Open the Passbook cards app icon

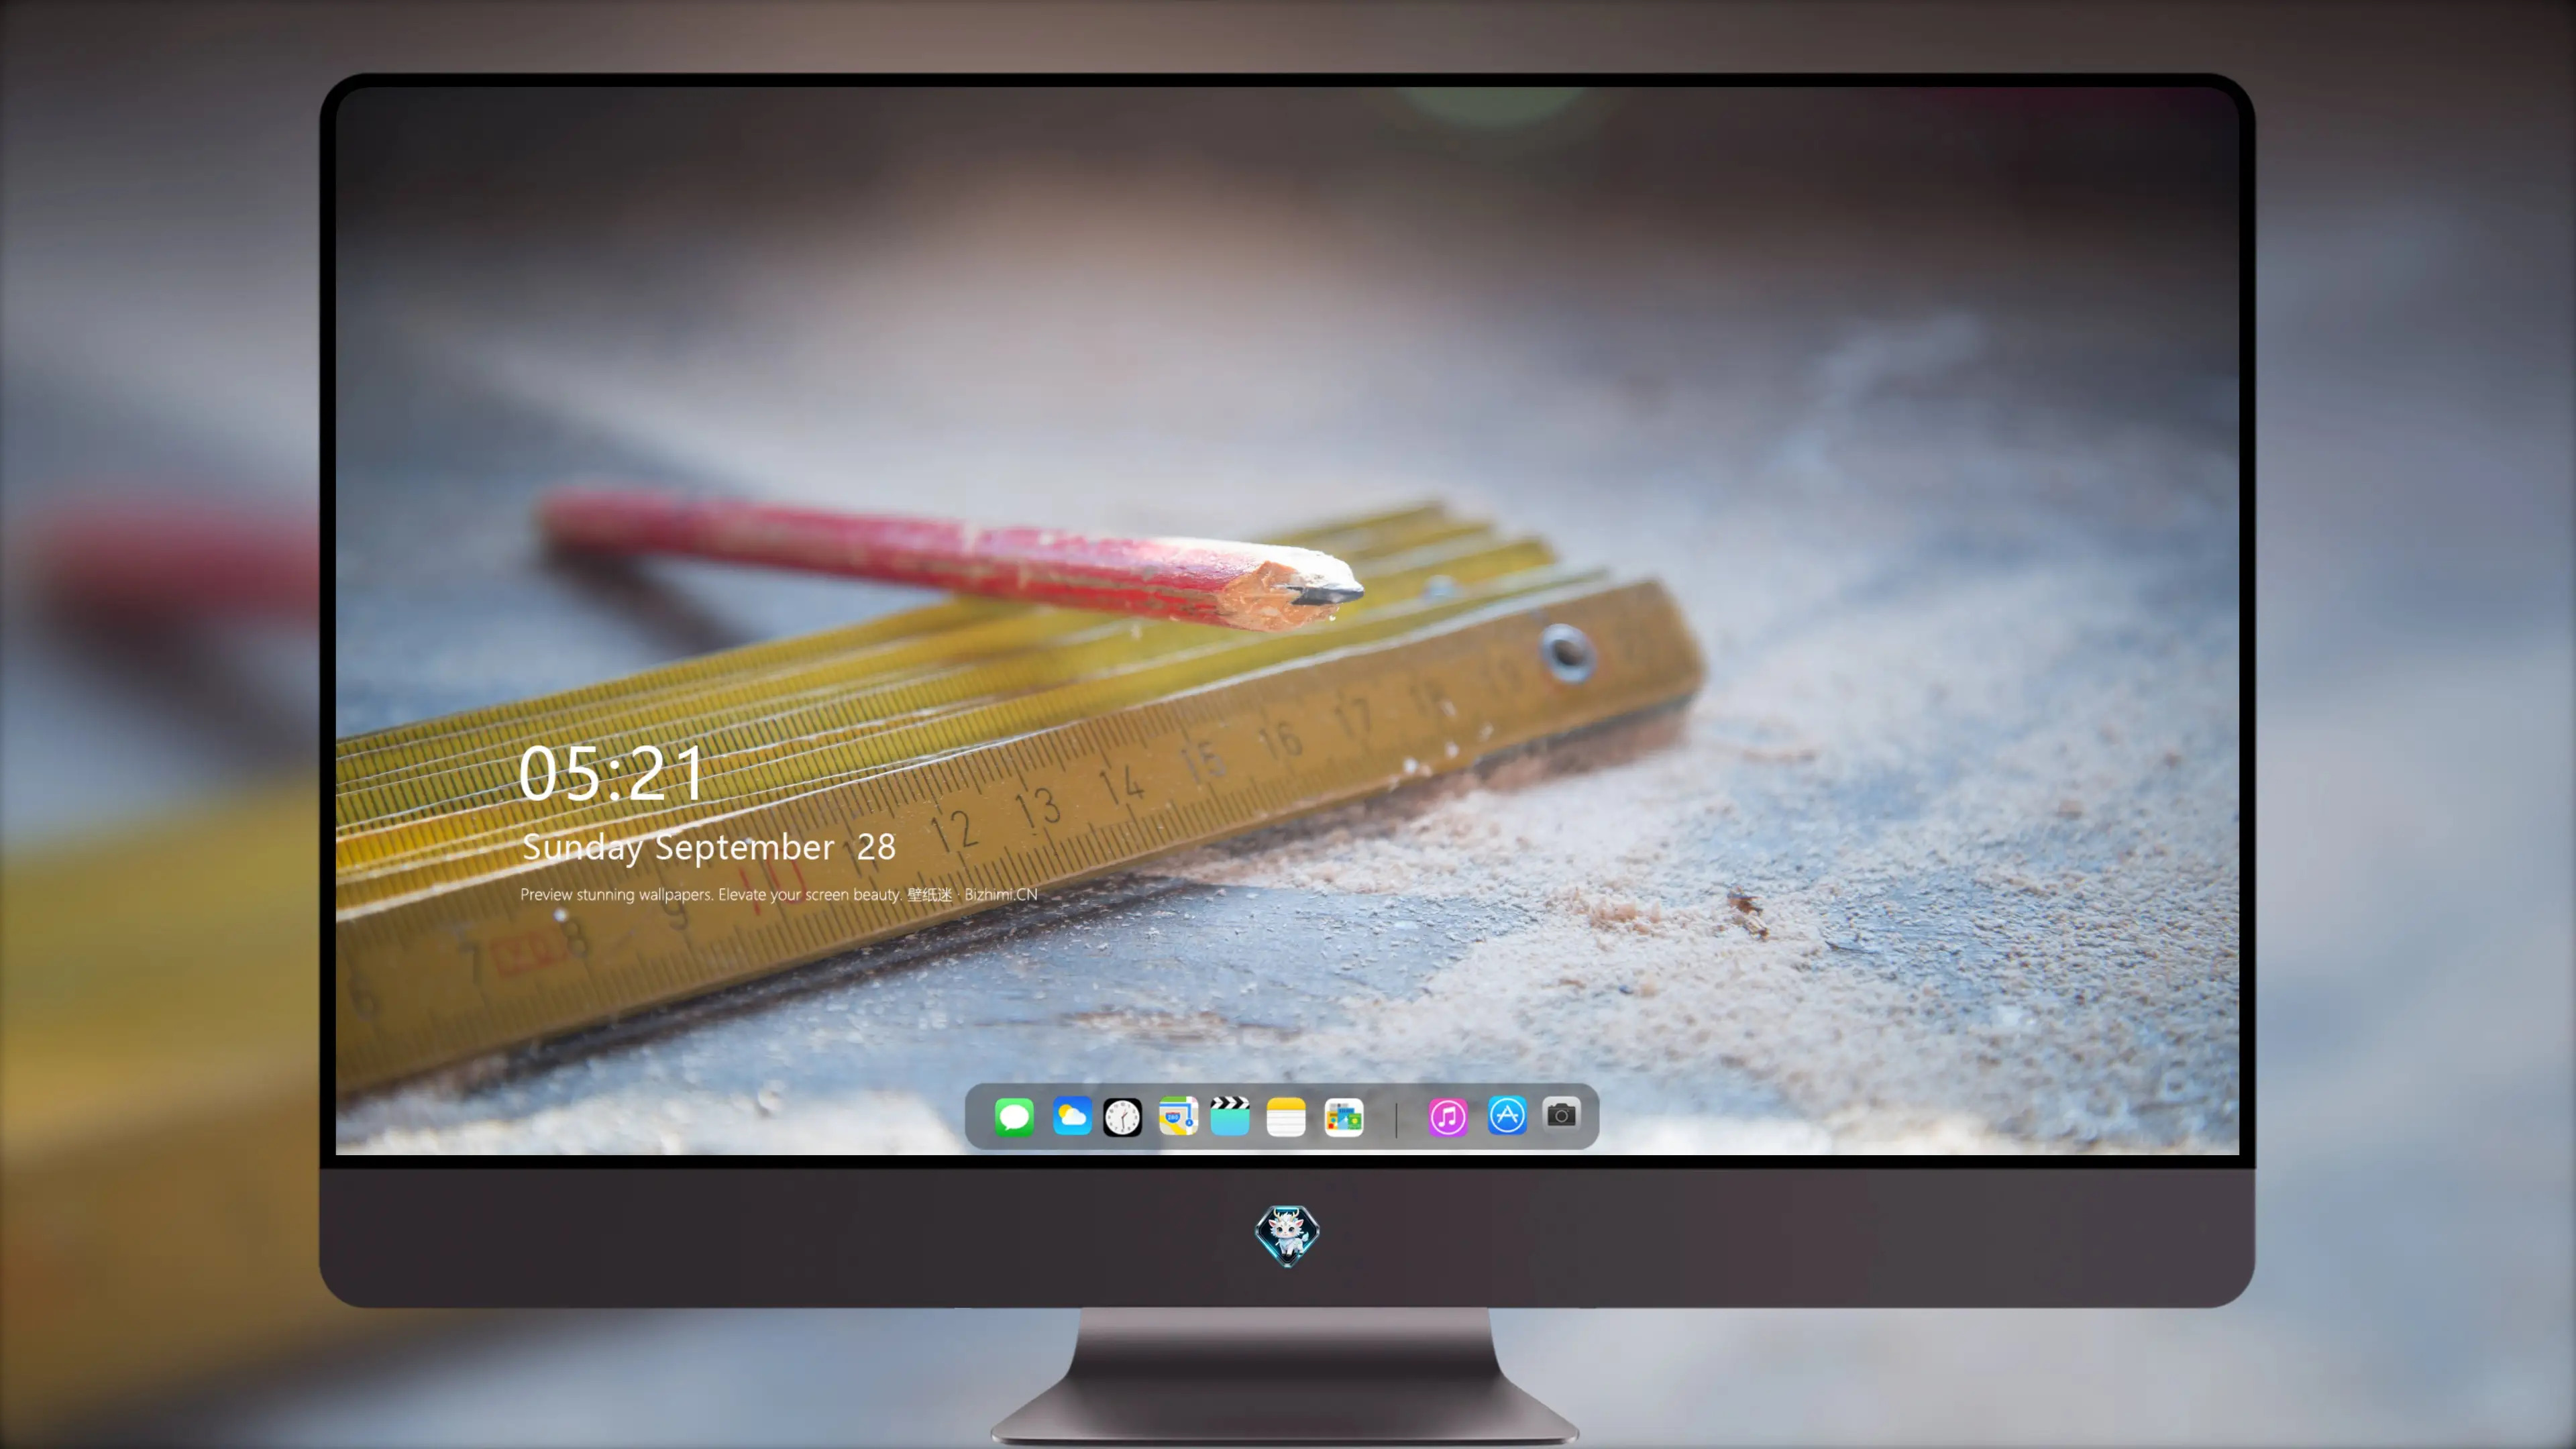tap(1343, 1117)
